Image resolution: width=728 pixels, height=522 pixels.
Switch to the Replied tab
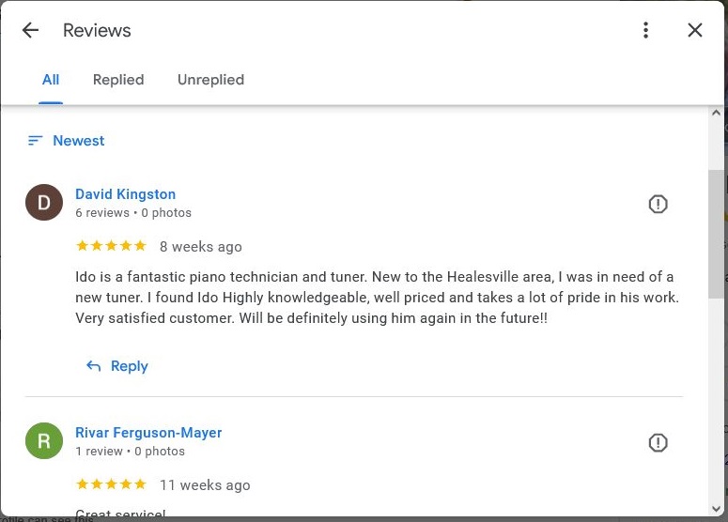click(118, 80)
